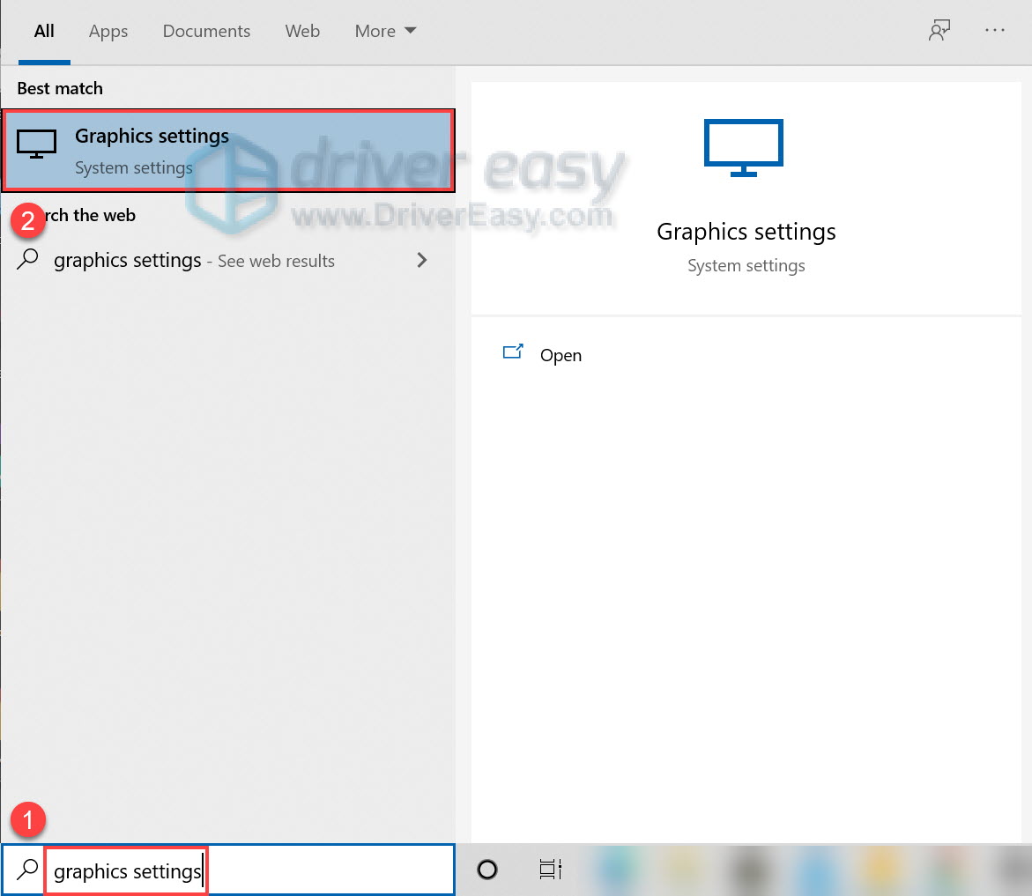The width and height of the screenshot is (1032, 896).
Task: Launch Cortana from the taskbar circle
Action: (487, 870)
